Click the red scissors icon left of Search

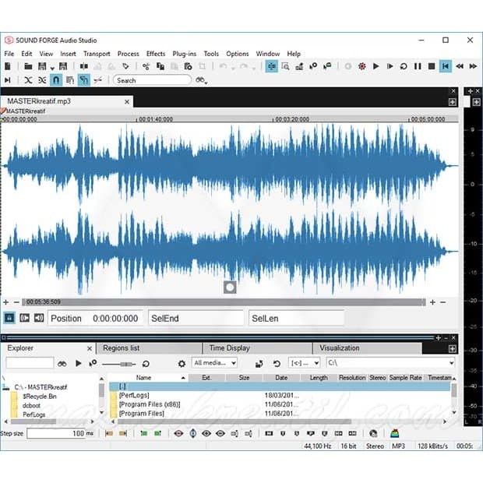[98, 80]
